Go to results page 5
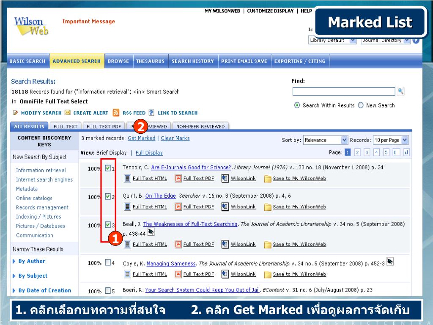 click(x=386, y=152)
